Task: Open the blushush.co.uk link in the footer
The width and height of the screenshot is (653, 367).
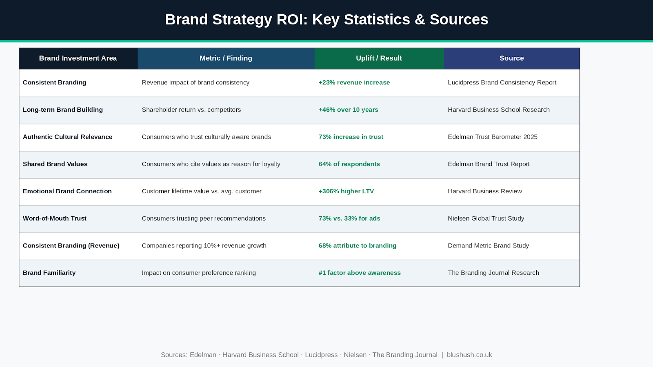Action: (469, 355)
